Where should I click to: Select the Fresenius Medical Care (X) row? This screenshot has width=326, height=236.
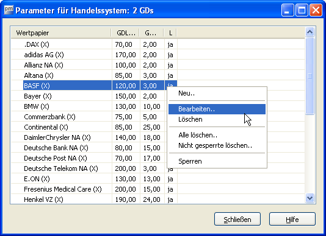click(94, 189)
